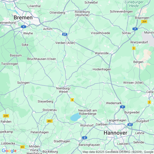The height and width of the screenshot is (154, 154).
Task: Click the Steinhuder Meer lake
Action: (x=76, y=117)
